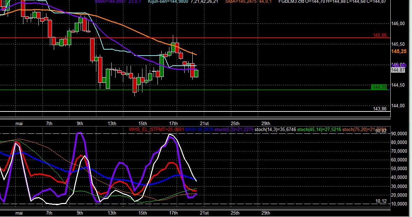Click '29th' on the price chart date axis
412x217 pixels.
point(266,123)
